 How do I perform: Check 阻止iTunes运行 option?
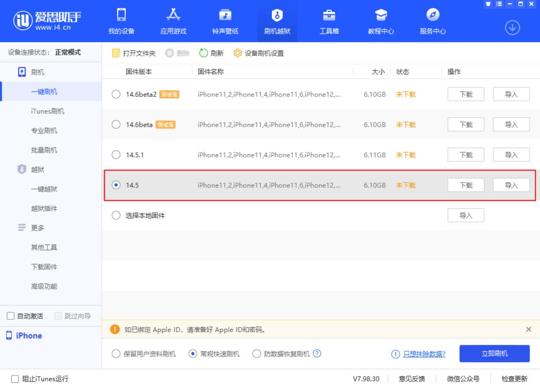[x=15, y=379]
